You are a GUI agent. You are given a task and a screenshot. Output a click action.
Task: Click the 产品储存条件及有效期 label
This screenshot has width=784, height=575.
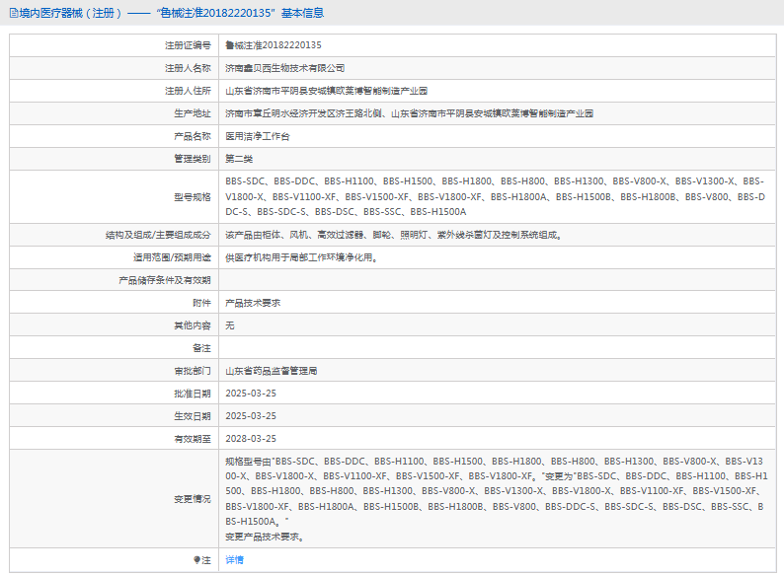coord(165,280)
